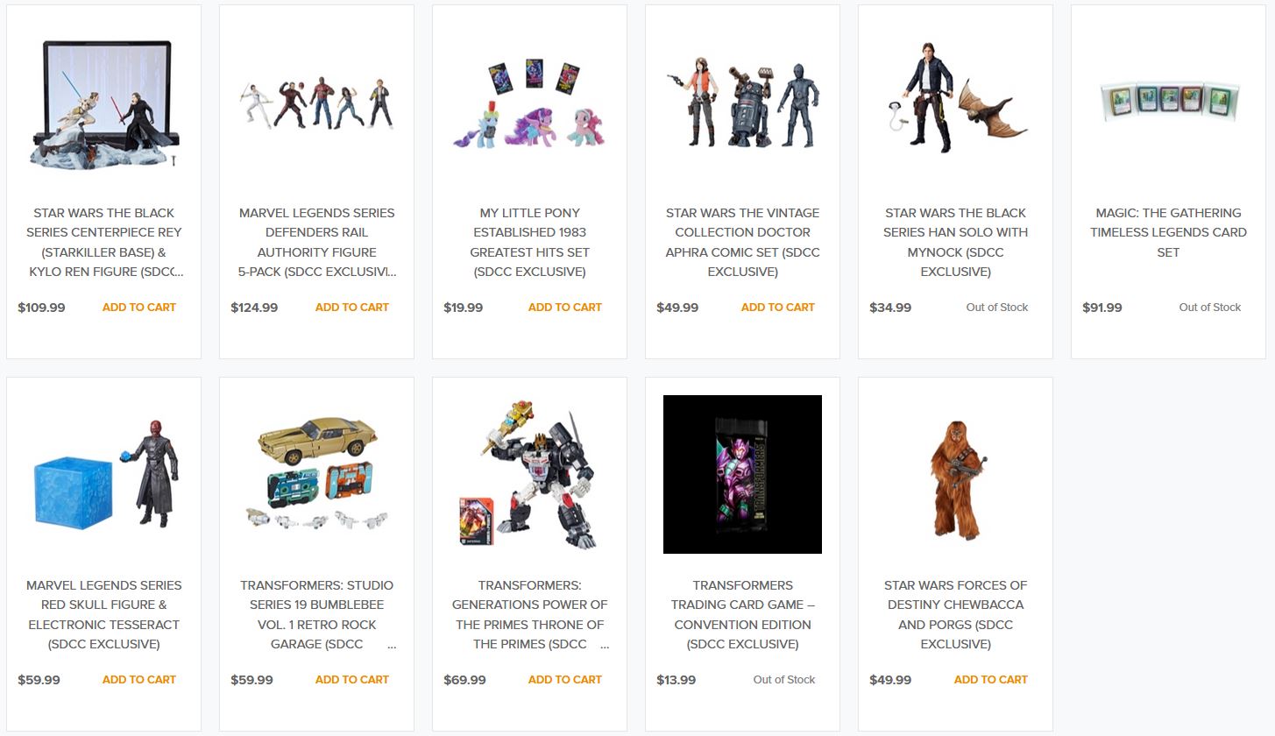Add Doctor Aphra Comic Set to cart
The image size is (1275, 736).
(778, 308)
